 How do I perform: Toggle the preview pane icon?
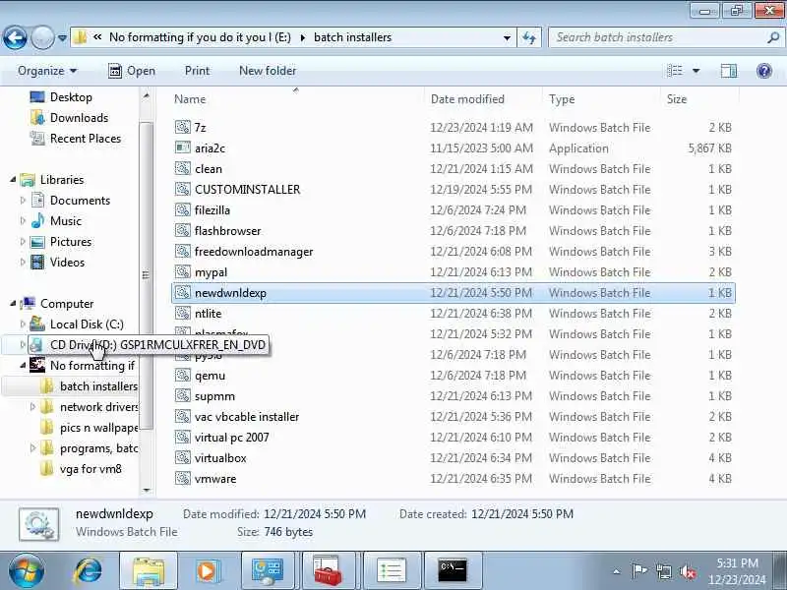[728, 71]
